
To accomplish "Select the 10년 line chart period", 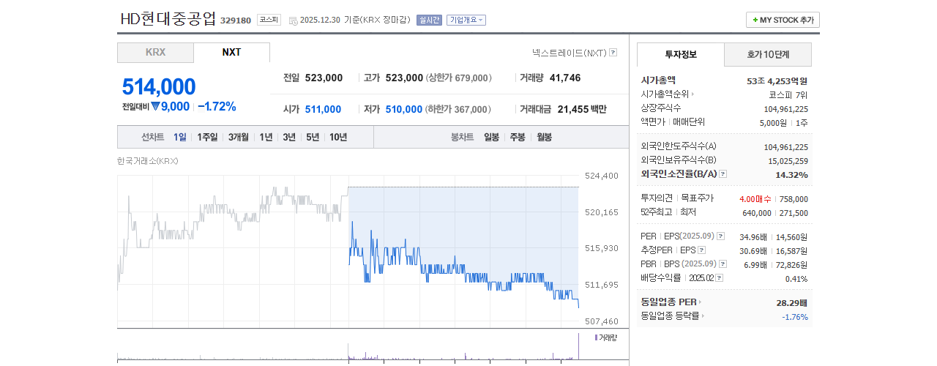I will [x=338, y=137].
